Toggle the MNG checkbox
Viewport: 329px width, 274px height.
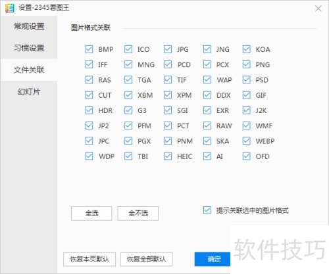point(128,64)
